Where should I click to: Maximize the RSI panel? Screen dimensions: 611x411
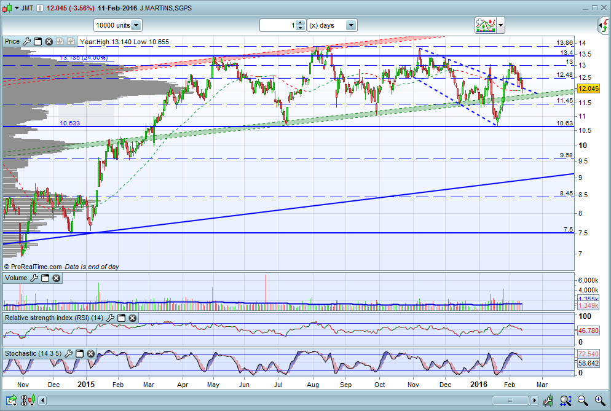(121, 318)
